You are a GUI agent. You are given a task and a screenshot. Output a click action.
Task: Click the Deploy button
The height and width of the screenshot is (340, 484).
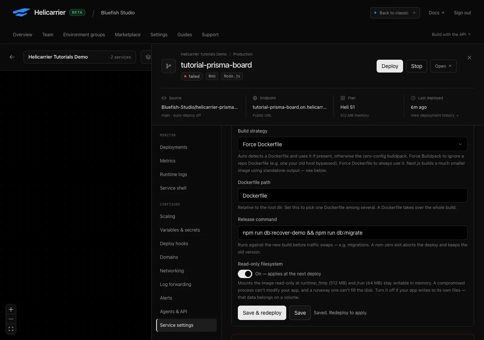390,66
